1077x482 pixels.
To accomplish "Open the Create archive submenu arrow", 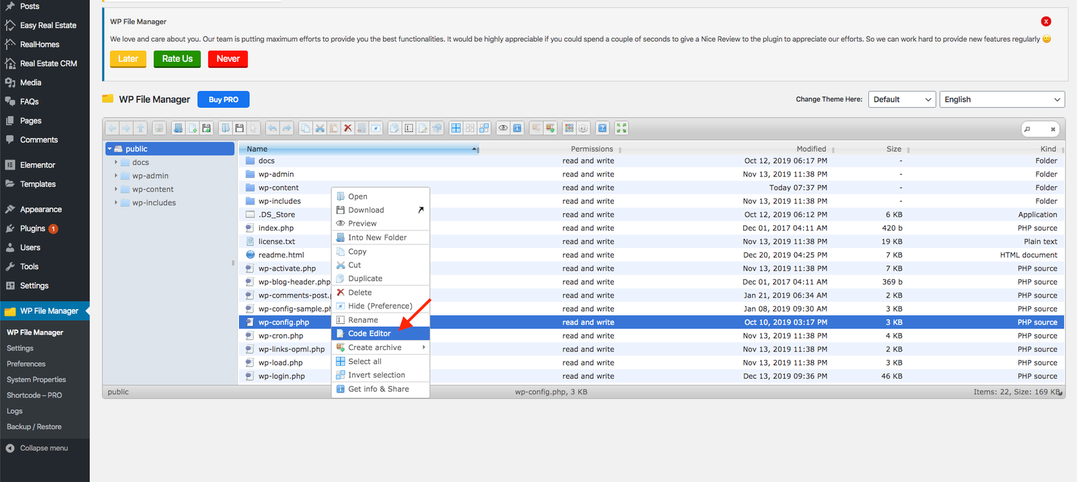I will (423, 347).
